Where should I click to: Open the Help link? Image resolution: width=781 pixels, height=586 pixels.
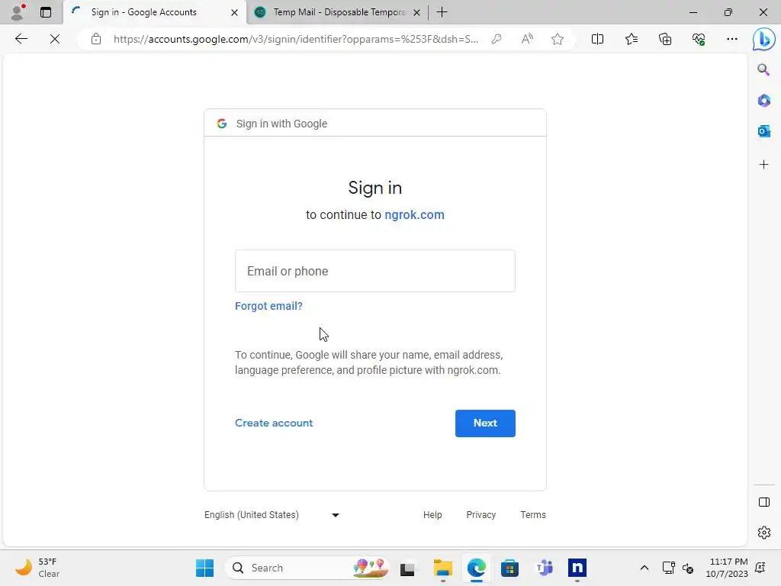(432, 515)
